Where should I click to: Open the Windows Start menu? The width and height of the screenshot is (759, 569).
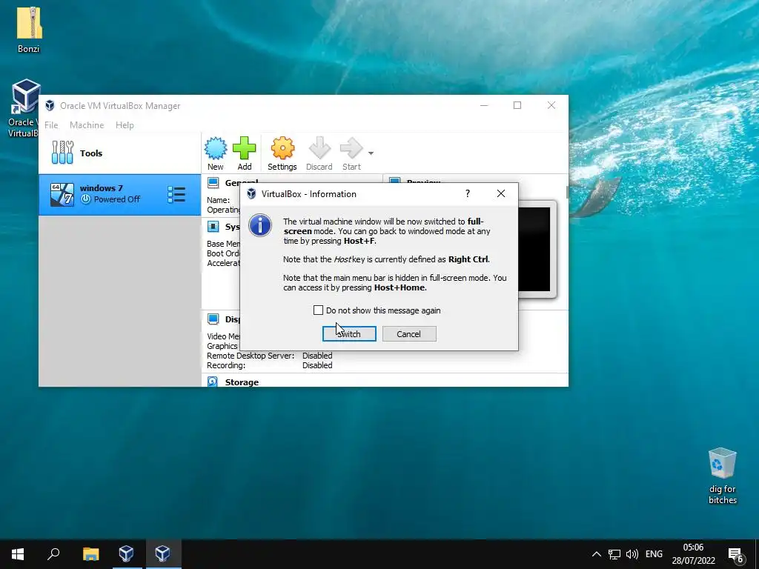(x=18, y=554)
